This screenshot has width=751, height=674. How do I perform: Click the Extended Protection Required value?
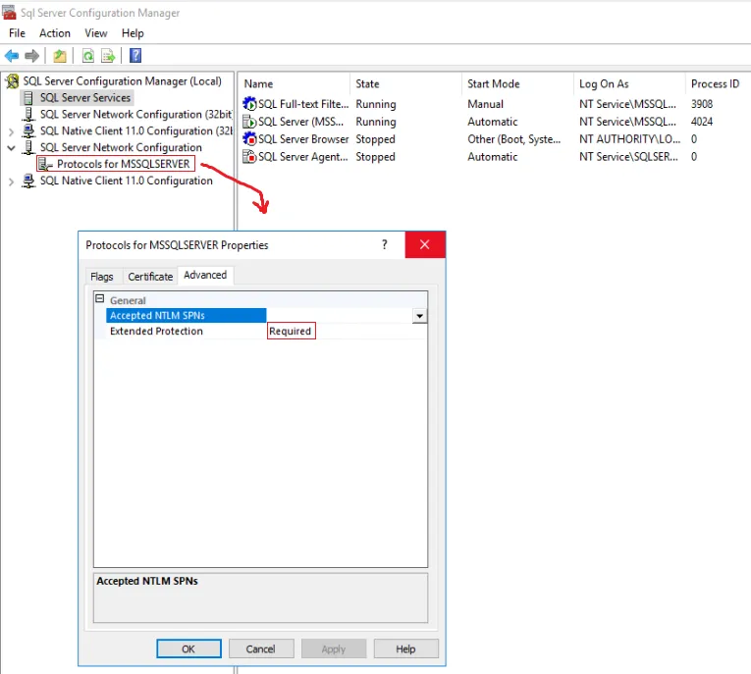click(x=291, y=332)
